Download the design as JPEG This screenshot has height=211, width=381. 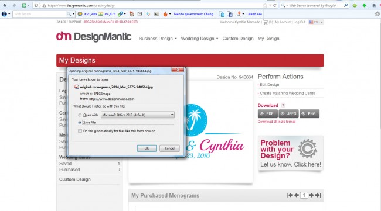[x=288, y=113]
